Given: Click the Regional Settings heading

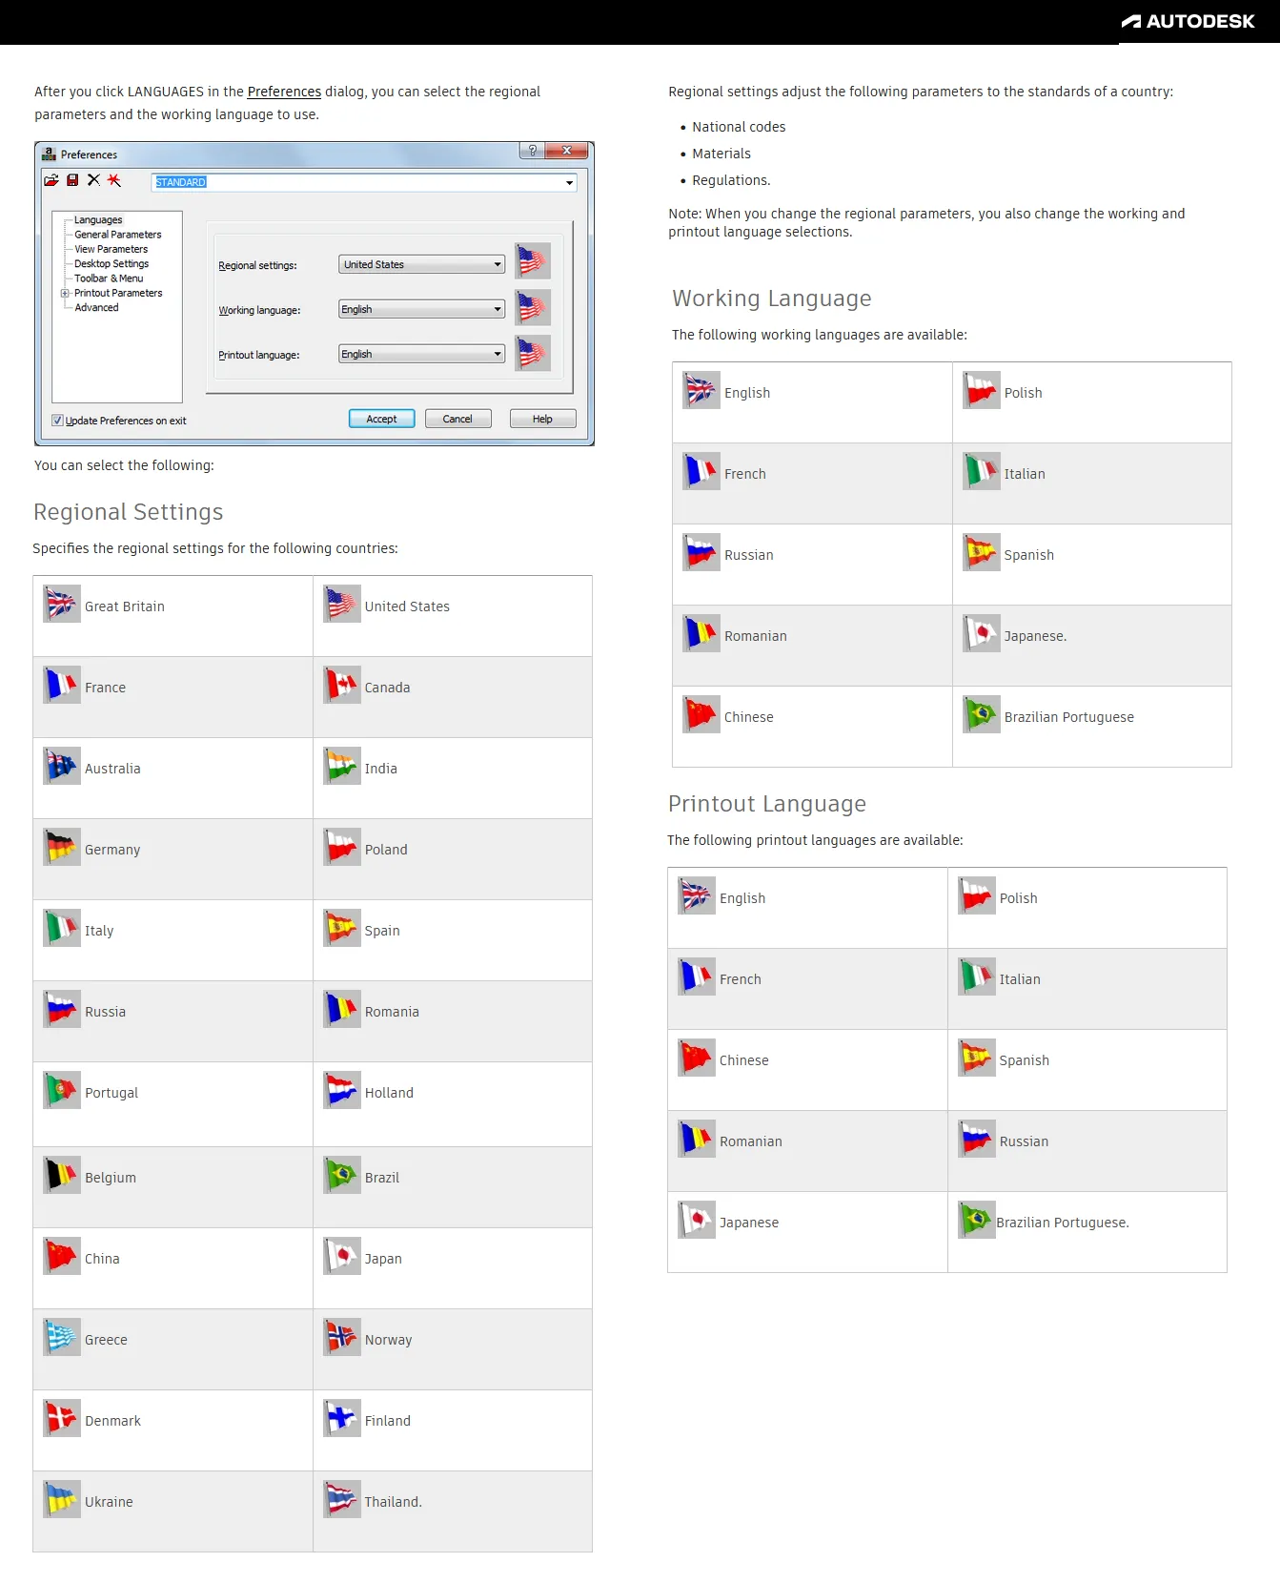Looking at the screenshot, I should pyautogui.click(x=128, y=512).
